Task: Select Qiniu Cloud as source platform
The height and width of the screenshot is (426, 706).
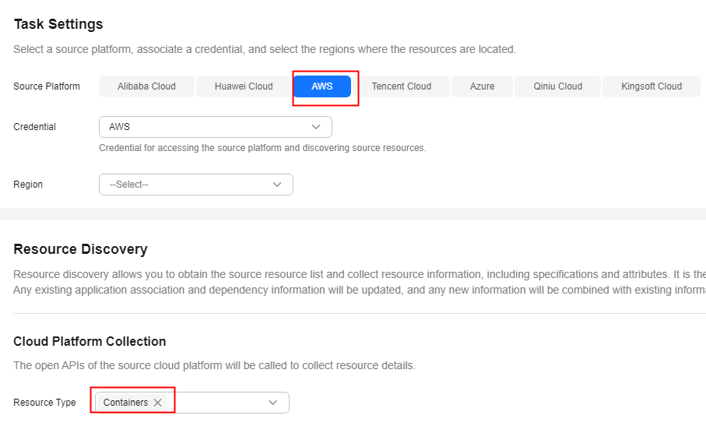Action: (x=557, y=86)
